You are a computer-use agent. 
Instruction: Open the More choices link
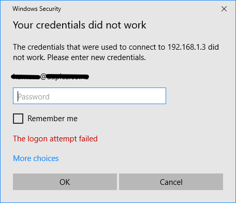pos(36,158)
